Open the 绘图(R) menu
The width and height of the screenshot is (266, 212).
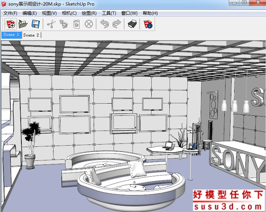(89, 13)
